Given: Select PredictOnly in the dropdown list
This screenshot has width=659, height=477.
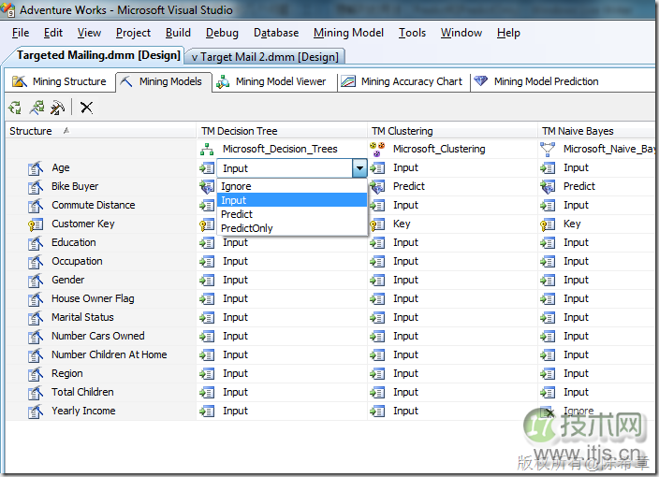Looking at the screenshot, I should [x=247, y=228].
